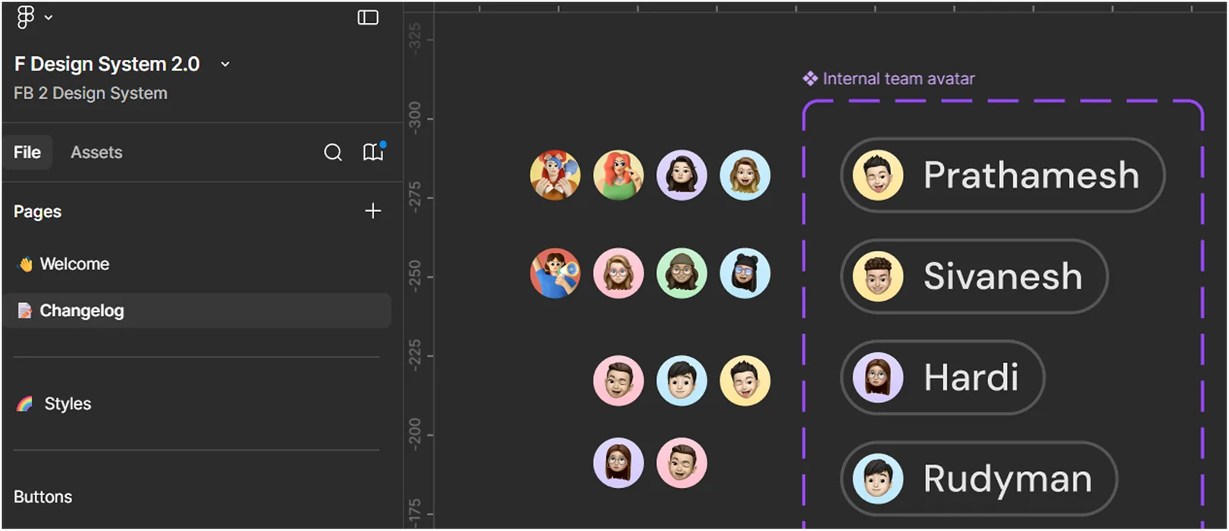Screen dimensions: 1229x531
Task: Click the rainbow emoji beside Styles
Action: point(25,404)
